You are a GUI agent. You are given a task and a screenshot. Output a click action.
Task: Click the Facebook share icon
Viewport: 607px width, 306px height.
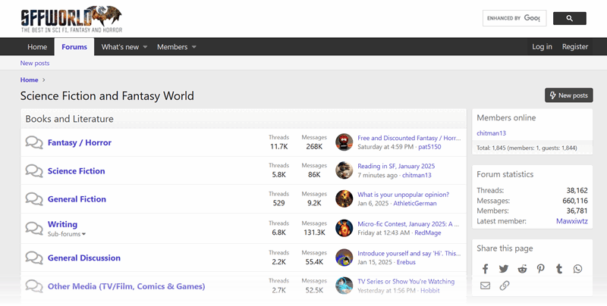click(x=486, y=269)
